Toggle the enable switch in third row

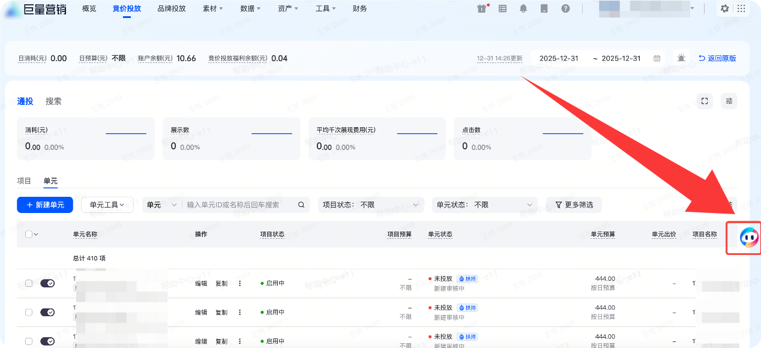pos(47,341)
